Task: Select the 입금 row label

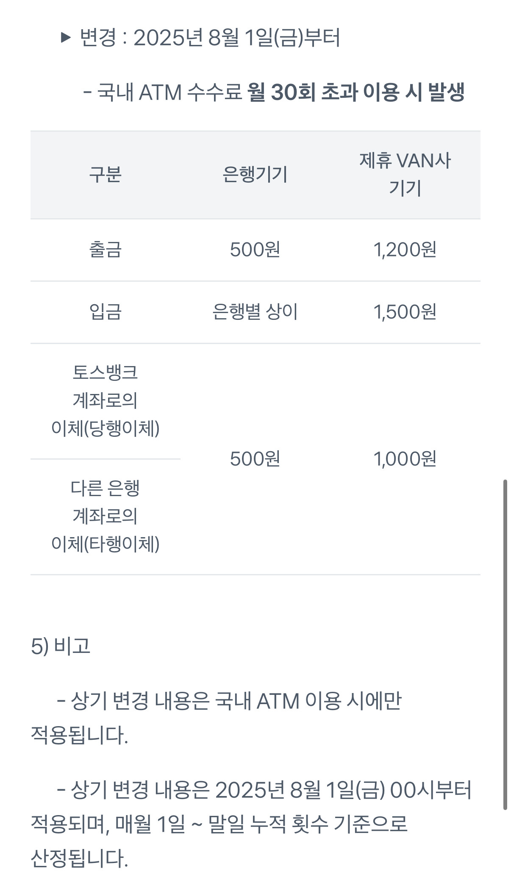Action: tap(106, 312)
